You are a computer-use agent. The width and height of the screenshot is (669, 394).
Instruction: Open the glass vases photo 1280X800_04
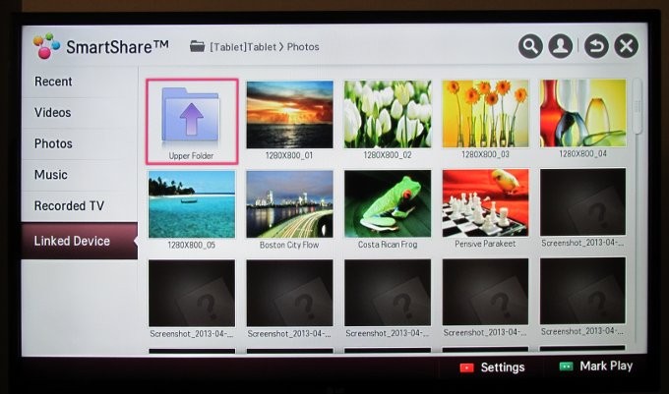[x=582, y=113]
